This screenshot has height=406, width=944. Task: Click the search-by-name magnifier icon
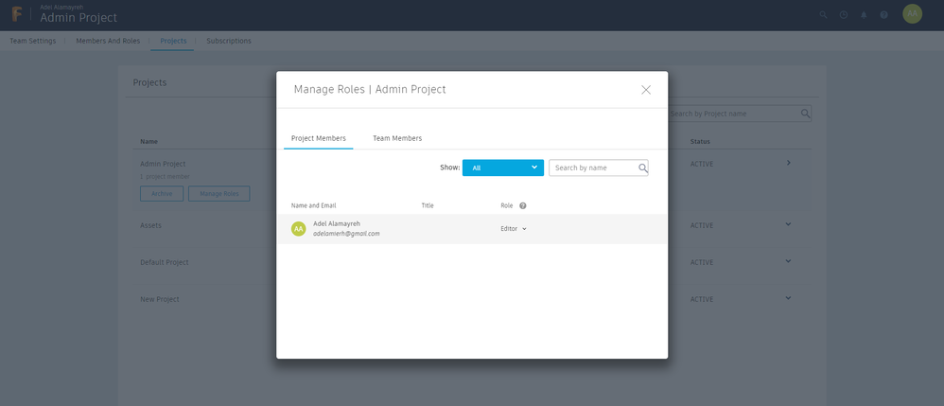tap(643, 168)
